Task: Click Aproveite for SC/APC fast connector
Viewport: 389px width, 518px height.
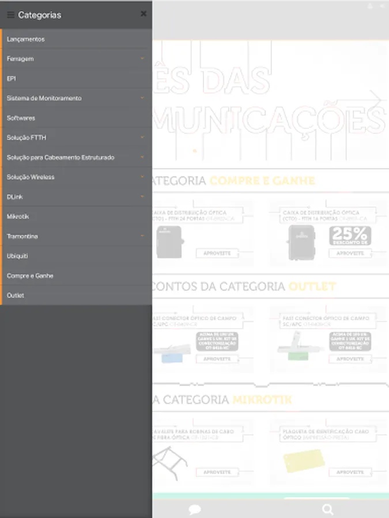Action: tap(350, 359)
